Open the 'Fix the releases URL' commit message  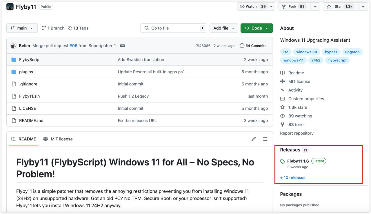click(x=137, y=120)
